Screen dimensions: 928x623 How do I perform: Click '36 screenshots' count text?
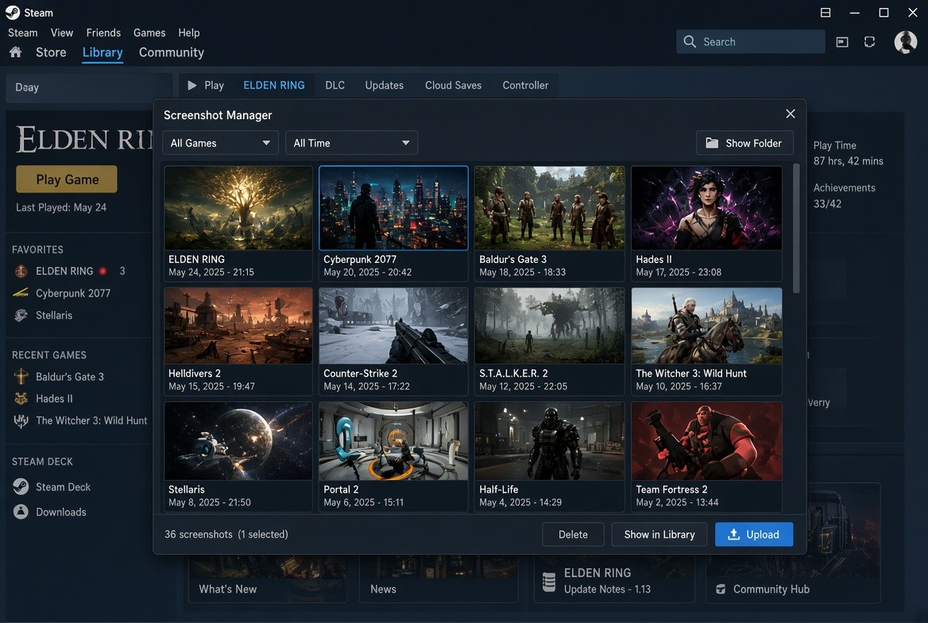[199, 534]
